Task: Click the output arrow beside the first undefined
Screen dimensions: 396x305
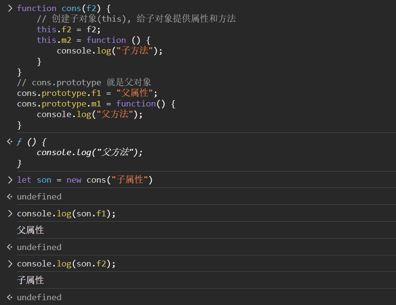Action: tap(10, 197)
